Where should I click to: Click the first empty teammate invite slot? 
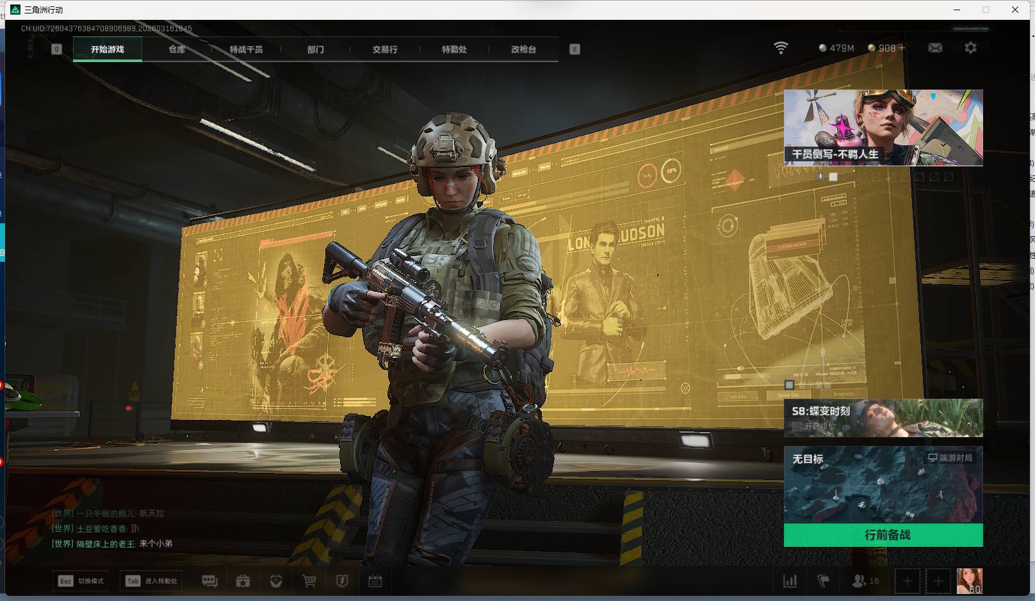[907, 581]
